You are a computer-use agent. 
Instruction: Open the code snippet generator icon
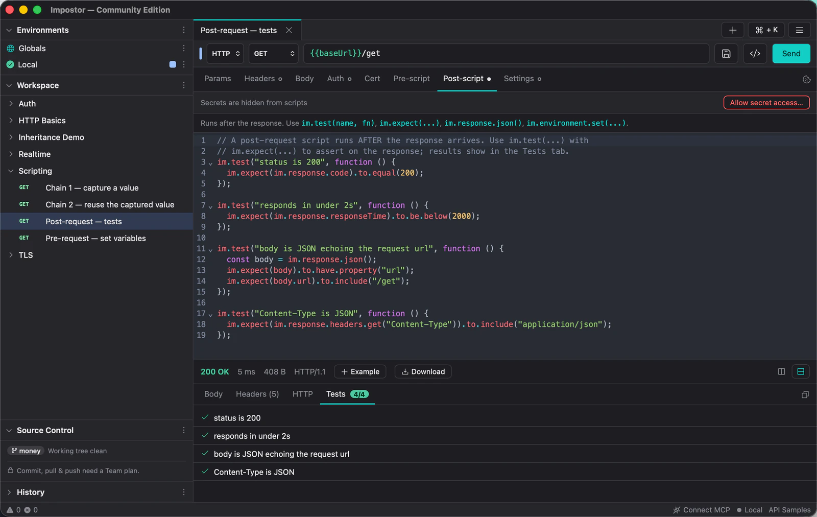[755, 54]
